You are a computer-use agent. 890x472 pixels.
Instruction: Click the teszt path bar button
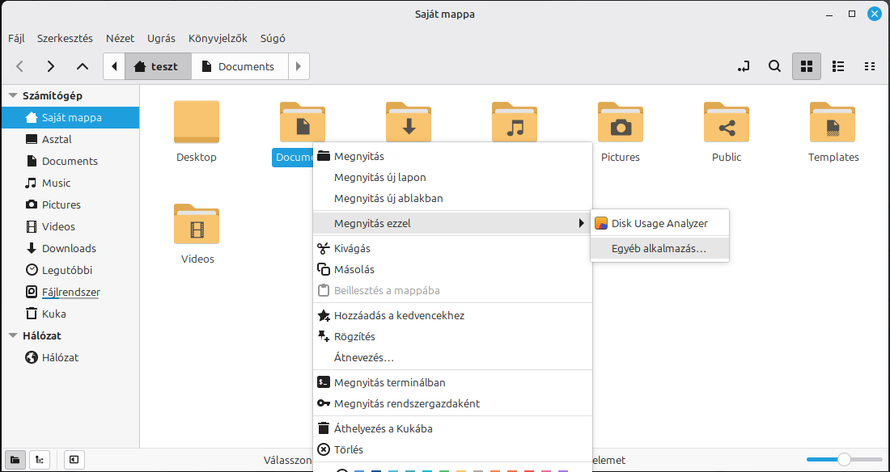158,66
